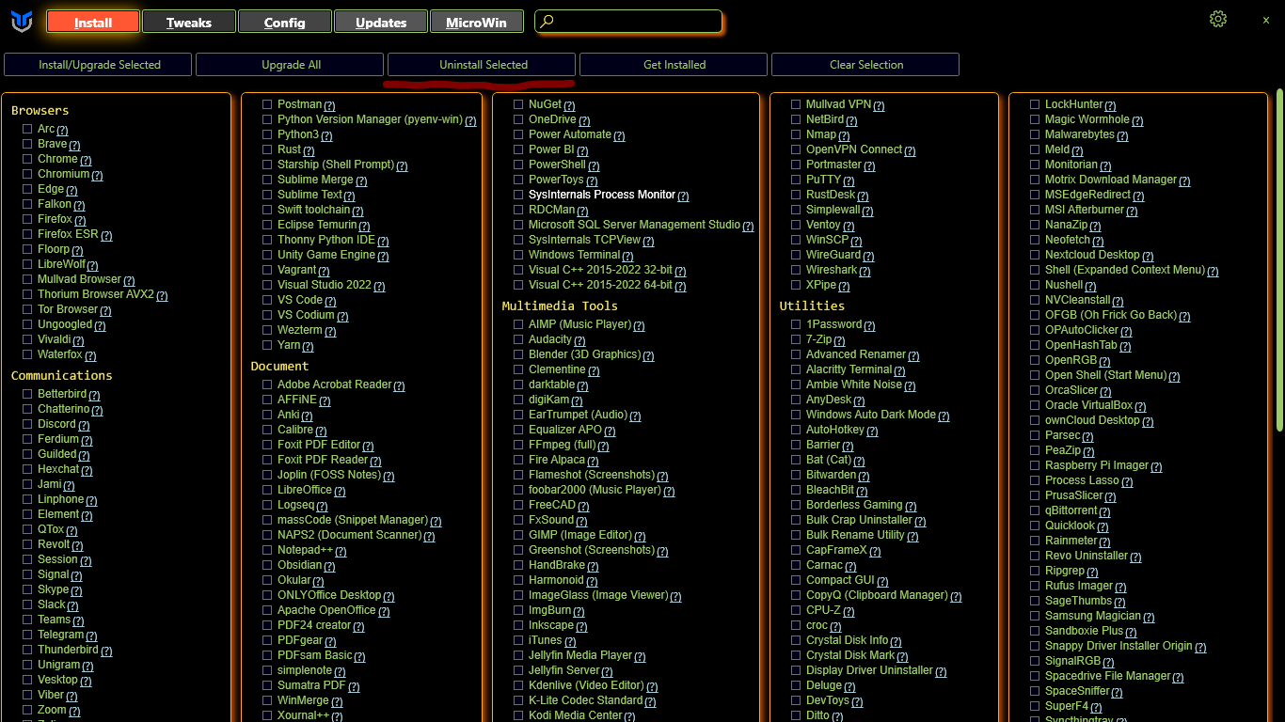
Task: Focus the search input field
Action: 635,22
